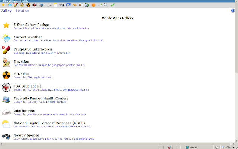Click the blue help question mark icon
Image resolution: width=238 pixels, height=149 pixels.
click(233, 10)
